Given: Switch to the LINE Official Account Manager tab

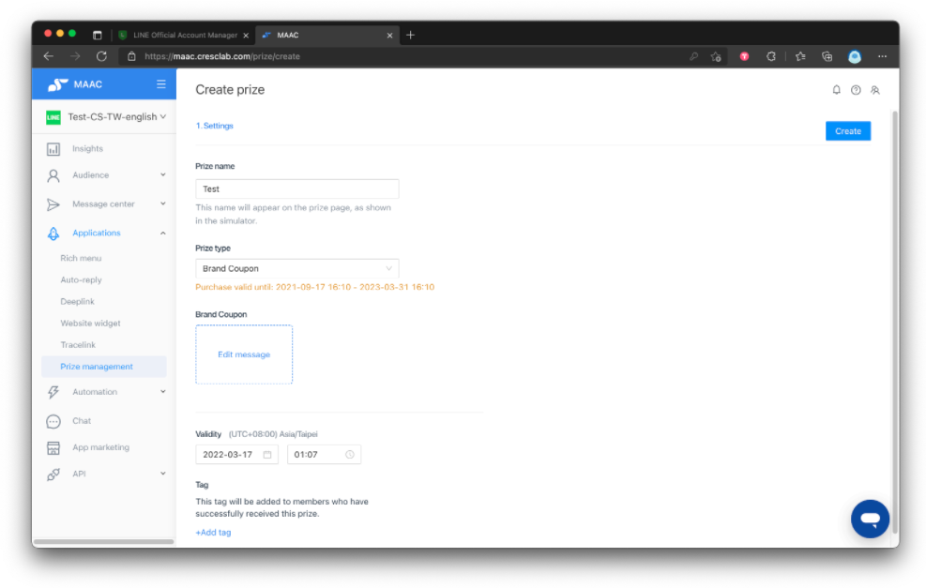Looking at the screenshot, I should click(x=184, y=35).
